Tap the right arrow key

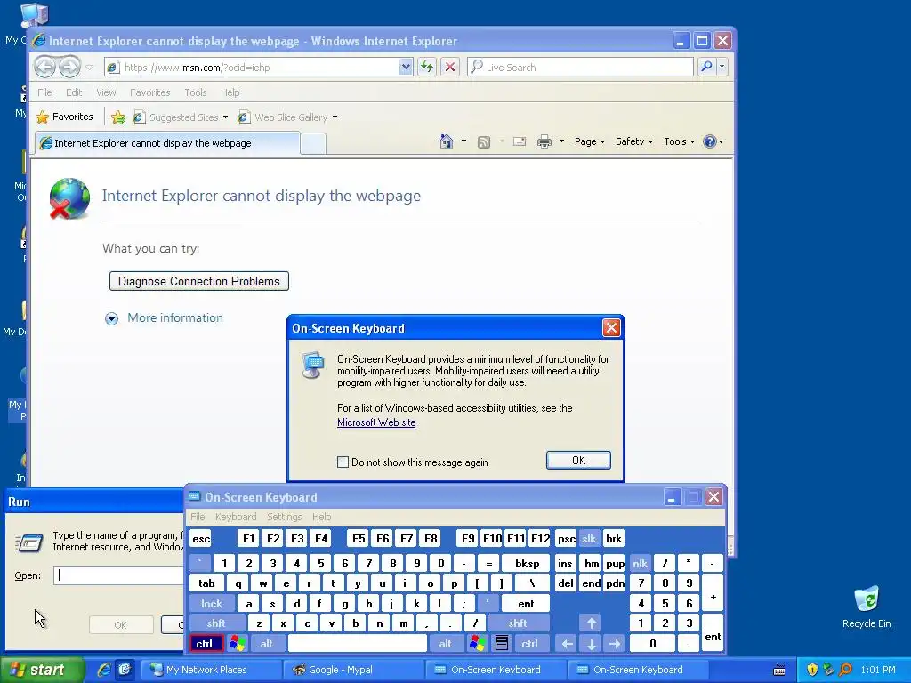pyautogui.click(x=615, y=644)
